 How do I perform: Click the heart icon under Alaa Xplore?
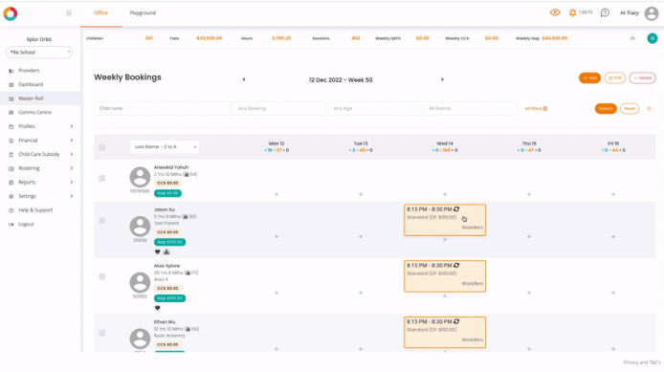coord(158,308)
